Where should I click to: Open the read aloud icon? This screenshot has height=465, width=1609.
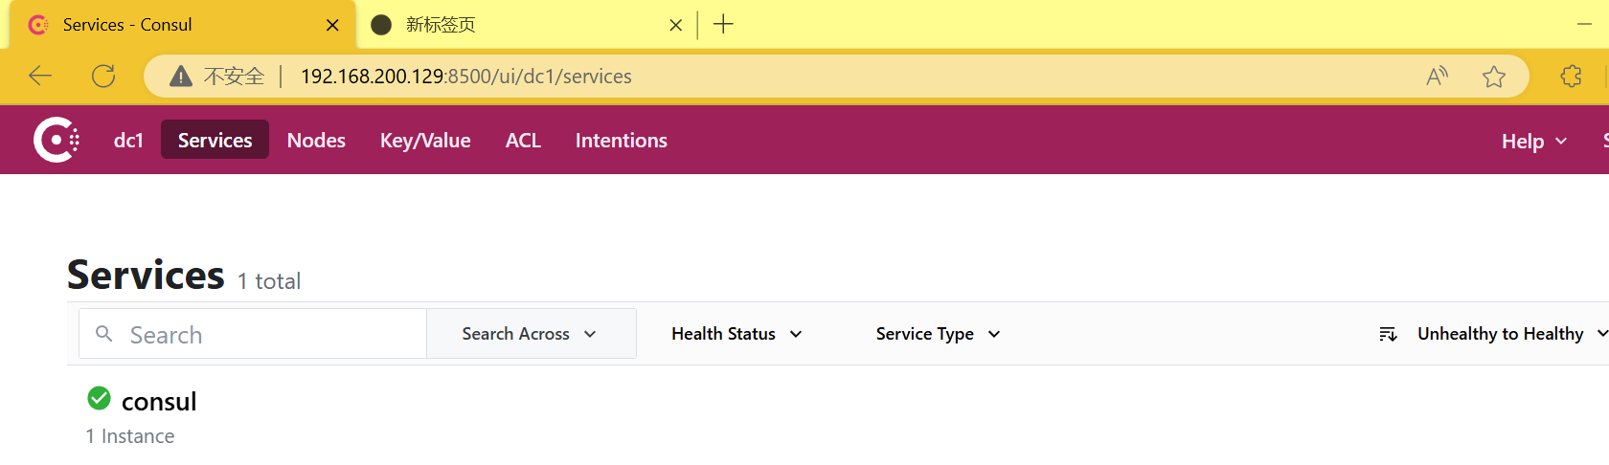[x=1437, y=77]
